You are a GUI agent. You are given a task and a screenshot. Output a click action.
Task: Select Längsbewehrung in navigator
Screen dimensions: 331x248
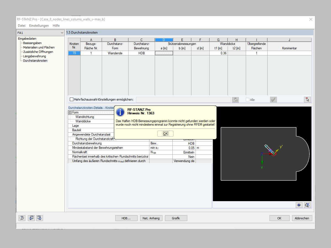click(x=34, y=56)
